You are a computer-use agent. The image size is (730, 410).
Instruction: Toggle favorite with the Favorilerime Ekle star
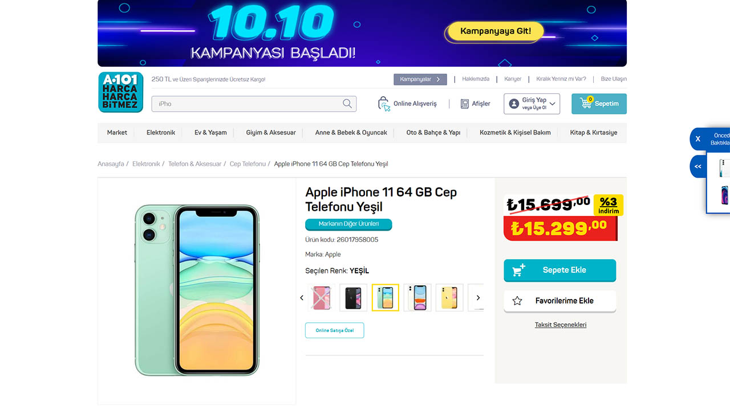coord(517,301)
